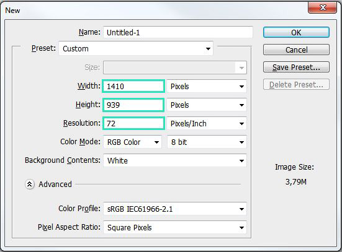Open the Width units Pixels dropdown
Image resolution: width=342 pixels, height=252 pixels.
207,87
